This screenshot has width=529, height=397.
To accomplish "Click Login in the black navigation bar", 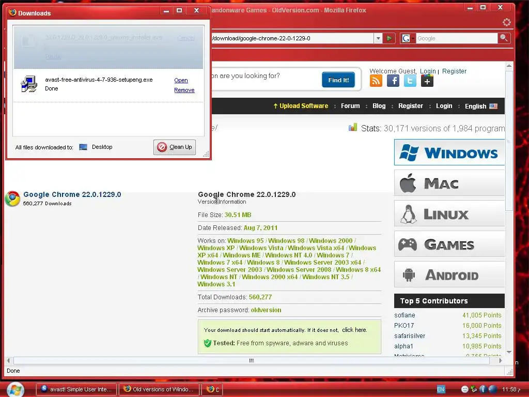I will [x=444, y=106].
